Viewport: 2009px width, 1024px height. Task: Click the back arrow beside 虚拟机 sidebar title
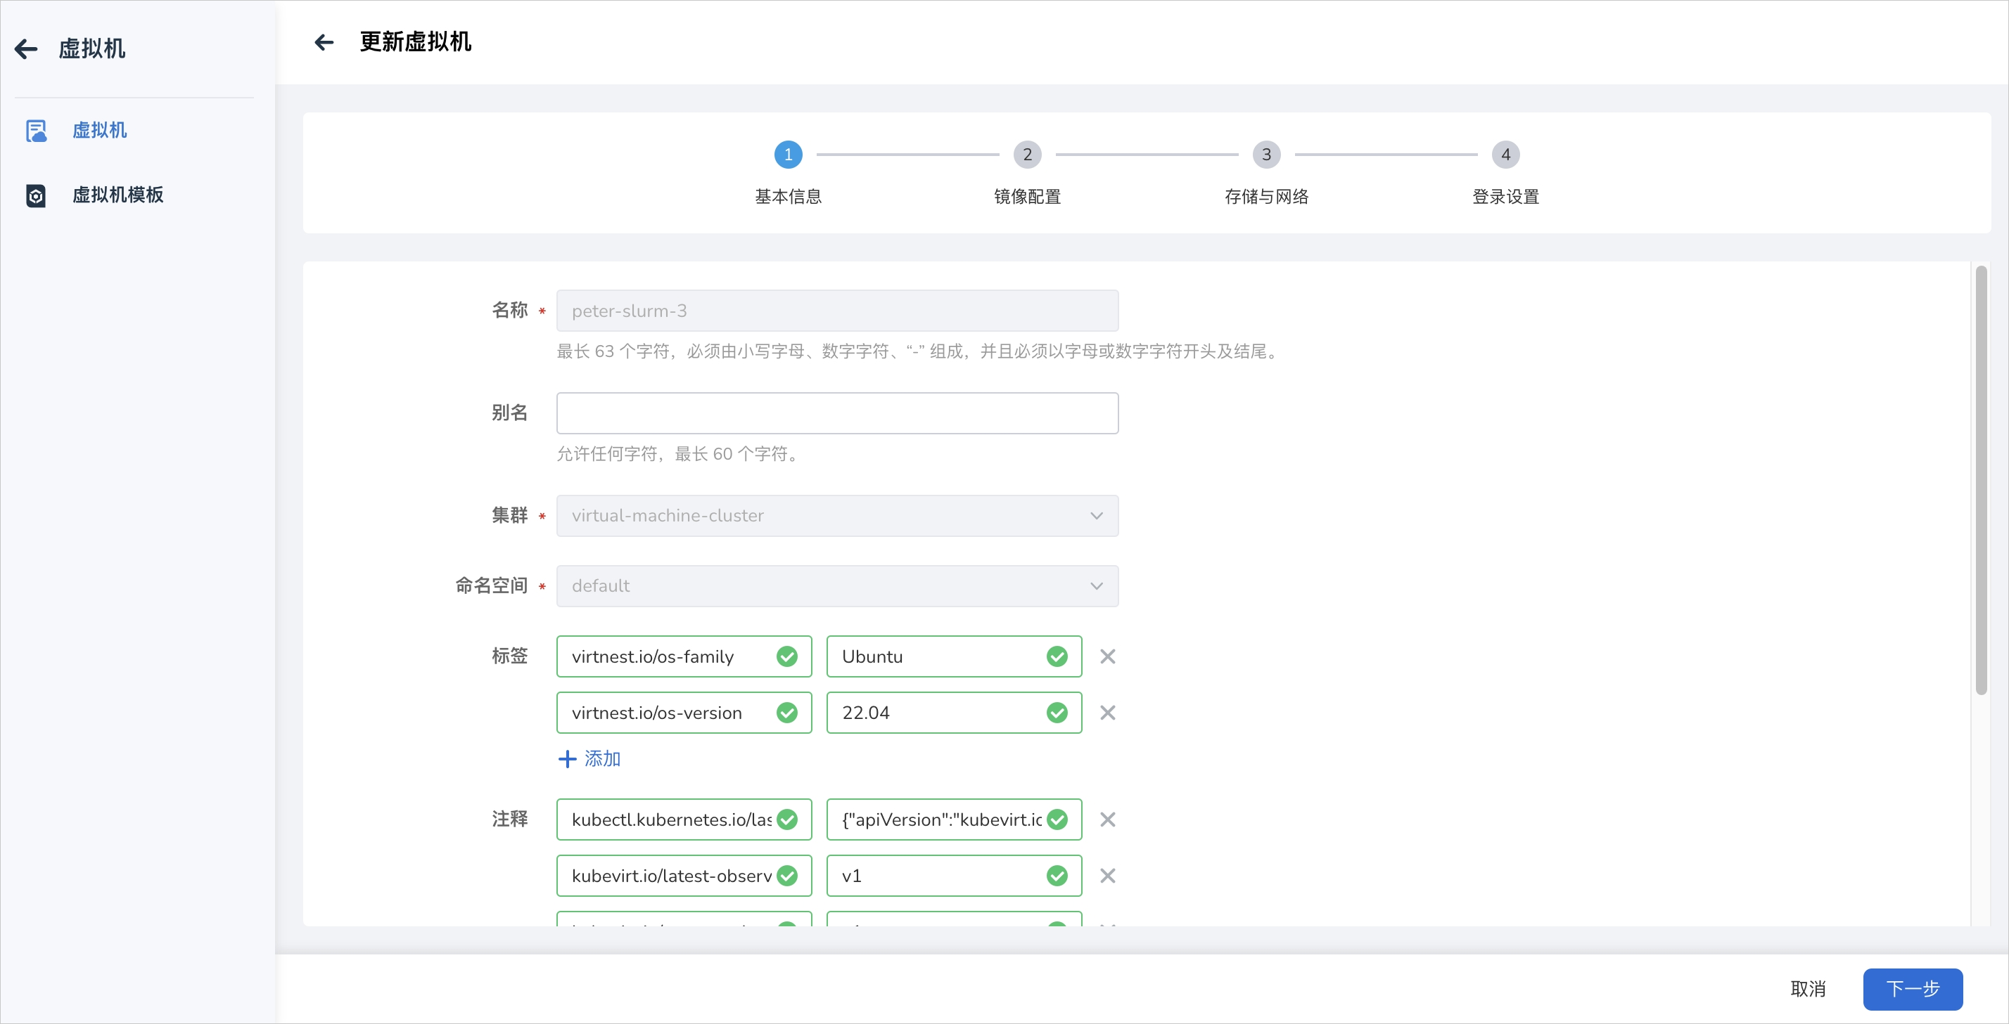[27, 49]
